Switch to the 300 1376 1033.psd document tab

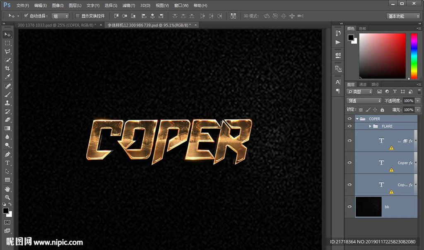[57, 25]
